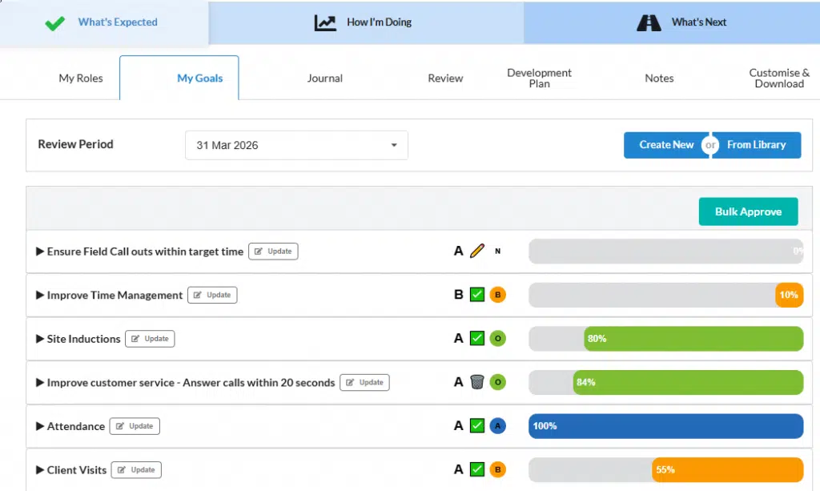Click the green checkmark icon beside What's Expected

tap(54, 22)
